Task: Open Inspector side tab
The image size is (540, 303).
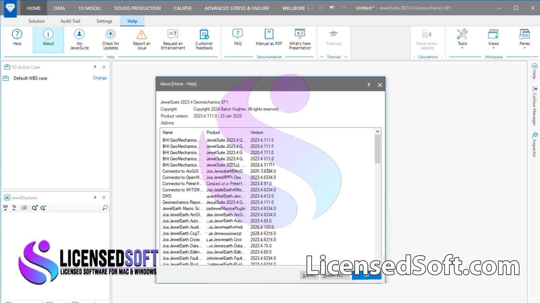Action: click(534, 145)
